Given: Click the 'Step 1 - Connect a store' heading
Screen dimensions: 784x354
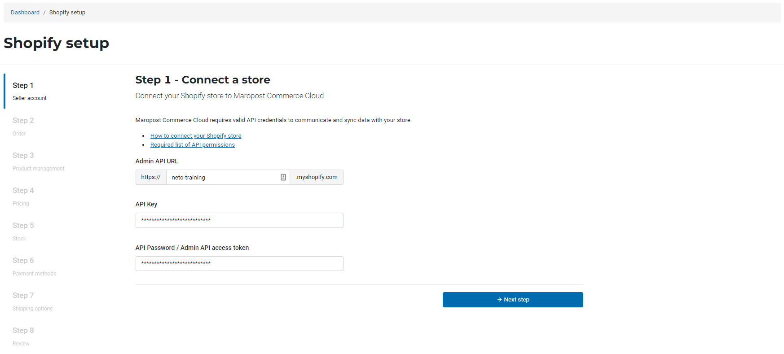Looking at the screenshot, I should pos(203,80).
